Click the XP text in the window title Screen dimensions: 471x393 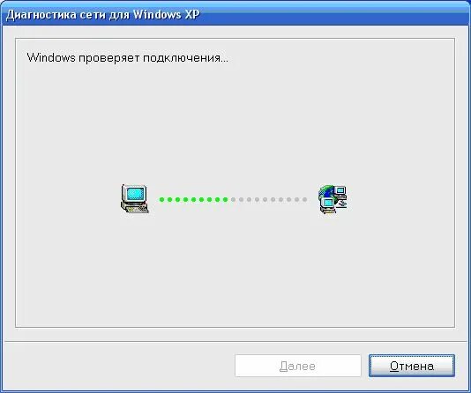tap(192, 14)
